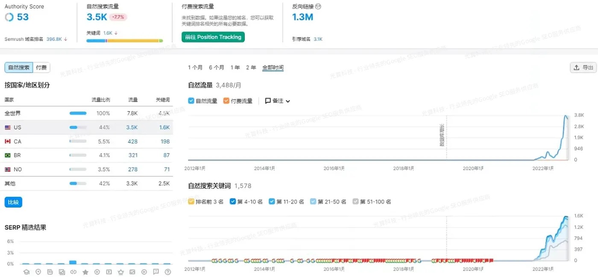Click BR traffic value 321
The image size is (598, 277).
pos(133,156)
